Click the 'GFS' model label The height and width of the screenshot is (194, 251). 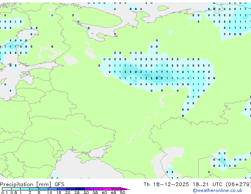click(x=59, y=184)
